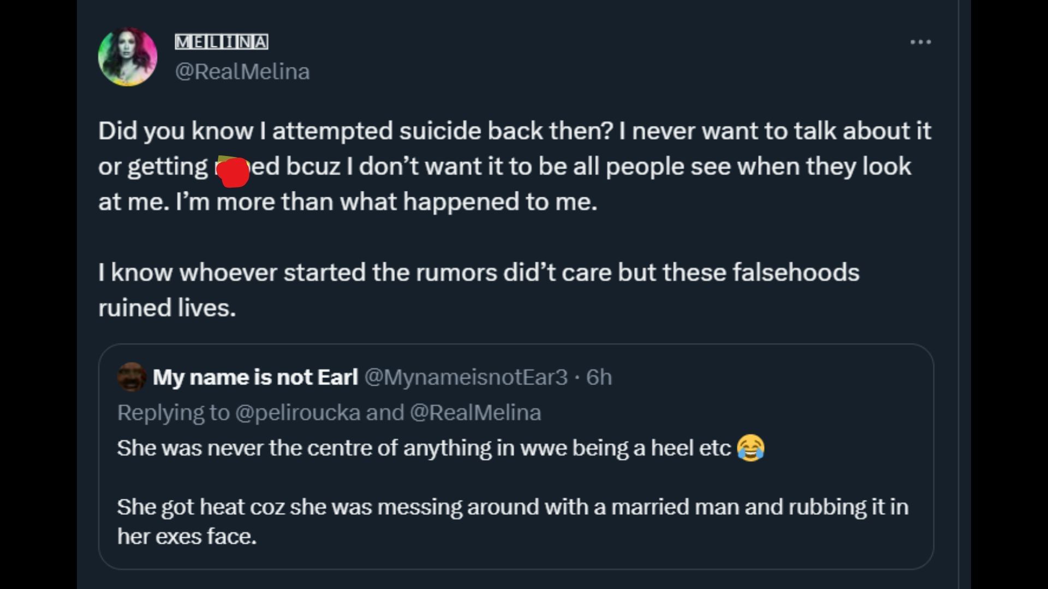Click @RealMelina in the Replying to line
This screenshot has height=589, width=1048.
(x=475, y=412)
